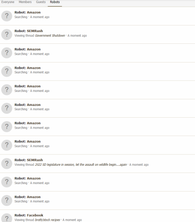Click the avatar next to the 2022 SD legislature entry
195x222 pixels.
coord(7,163)
